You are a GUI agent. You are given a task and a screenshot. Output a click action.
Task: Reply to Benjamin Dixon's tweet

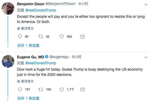(x=20, y=36)
